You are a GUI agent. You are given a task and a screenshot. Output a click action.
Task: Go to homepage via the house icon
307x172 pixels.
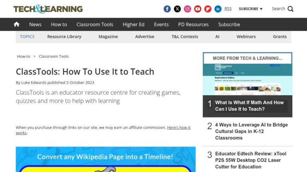tap(17, 24)
